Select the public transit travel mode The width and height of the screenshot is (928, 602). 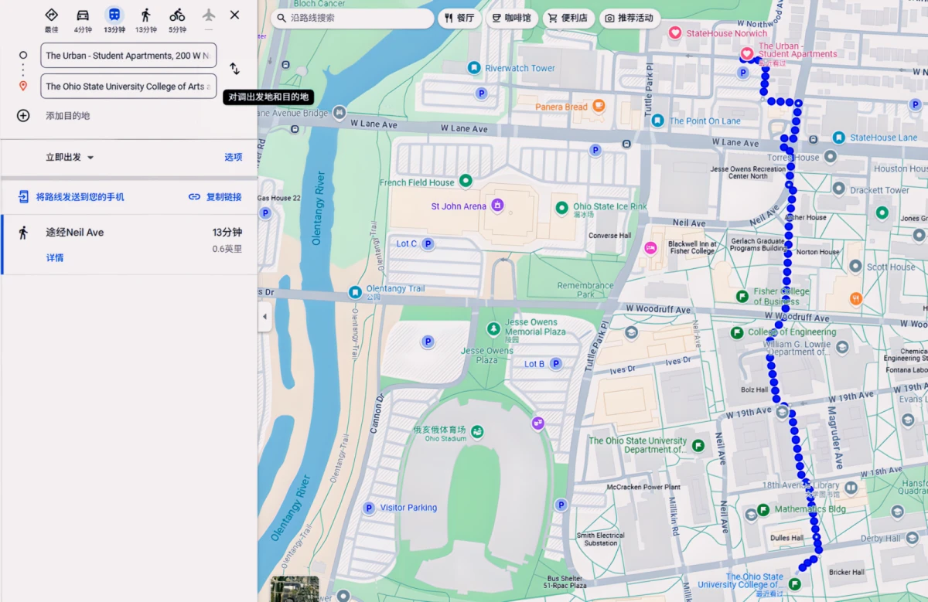[114, 19]
